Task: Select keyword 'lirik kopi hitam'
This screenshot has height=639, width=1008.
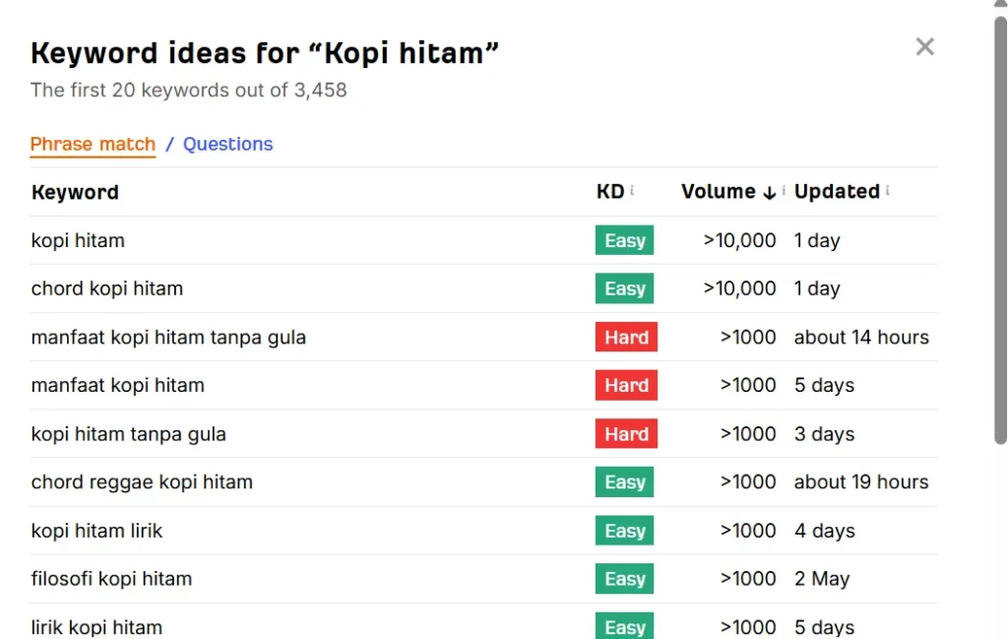Action: (x=96, y=627)
